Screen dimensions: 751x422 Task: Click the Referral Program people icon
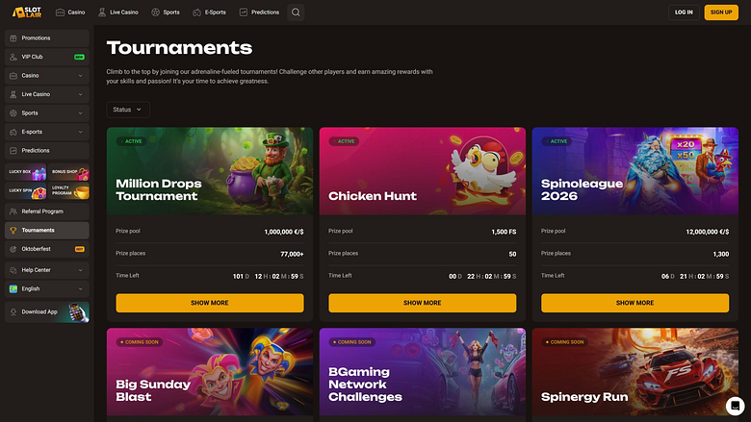(x=13, y=211)
